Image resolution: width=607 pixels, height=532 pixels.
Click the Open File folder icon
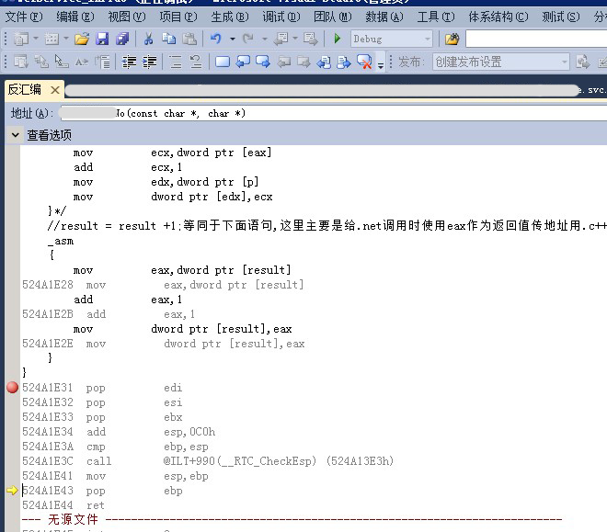click(82, 39)
